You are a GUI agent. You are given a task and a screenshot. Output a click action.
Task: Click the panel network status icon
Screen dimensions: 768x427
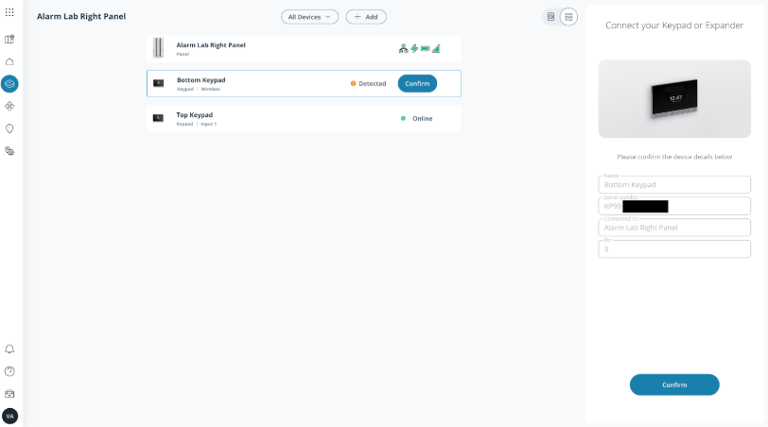403,48
